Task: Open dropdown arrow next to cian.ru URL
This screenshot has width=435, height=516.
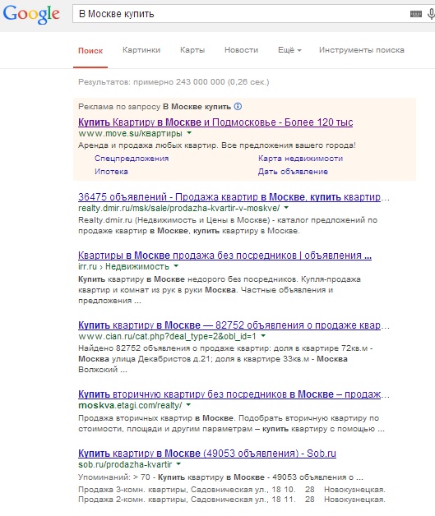Action: coord(263,336)
